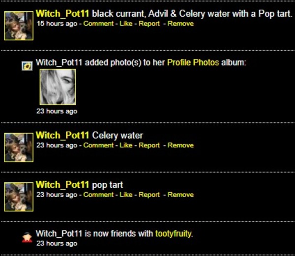The width and height of the screenshot is (295, 256).
Task: Click Witch_Pot11 username on pop tart post
Action: (62, 185)
